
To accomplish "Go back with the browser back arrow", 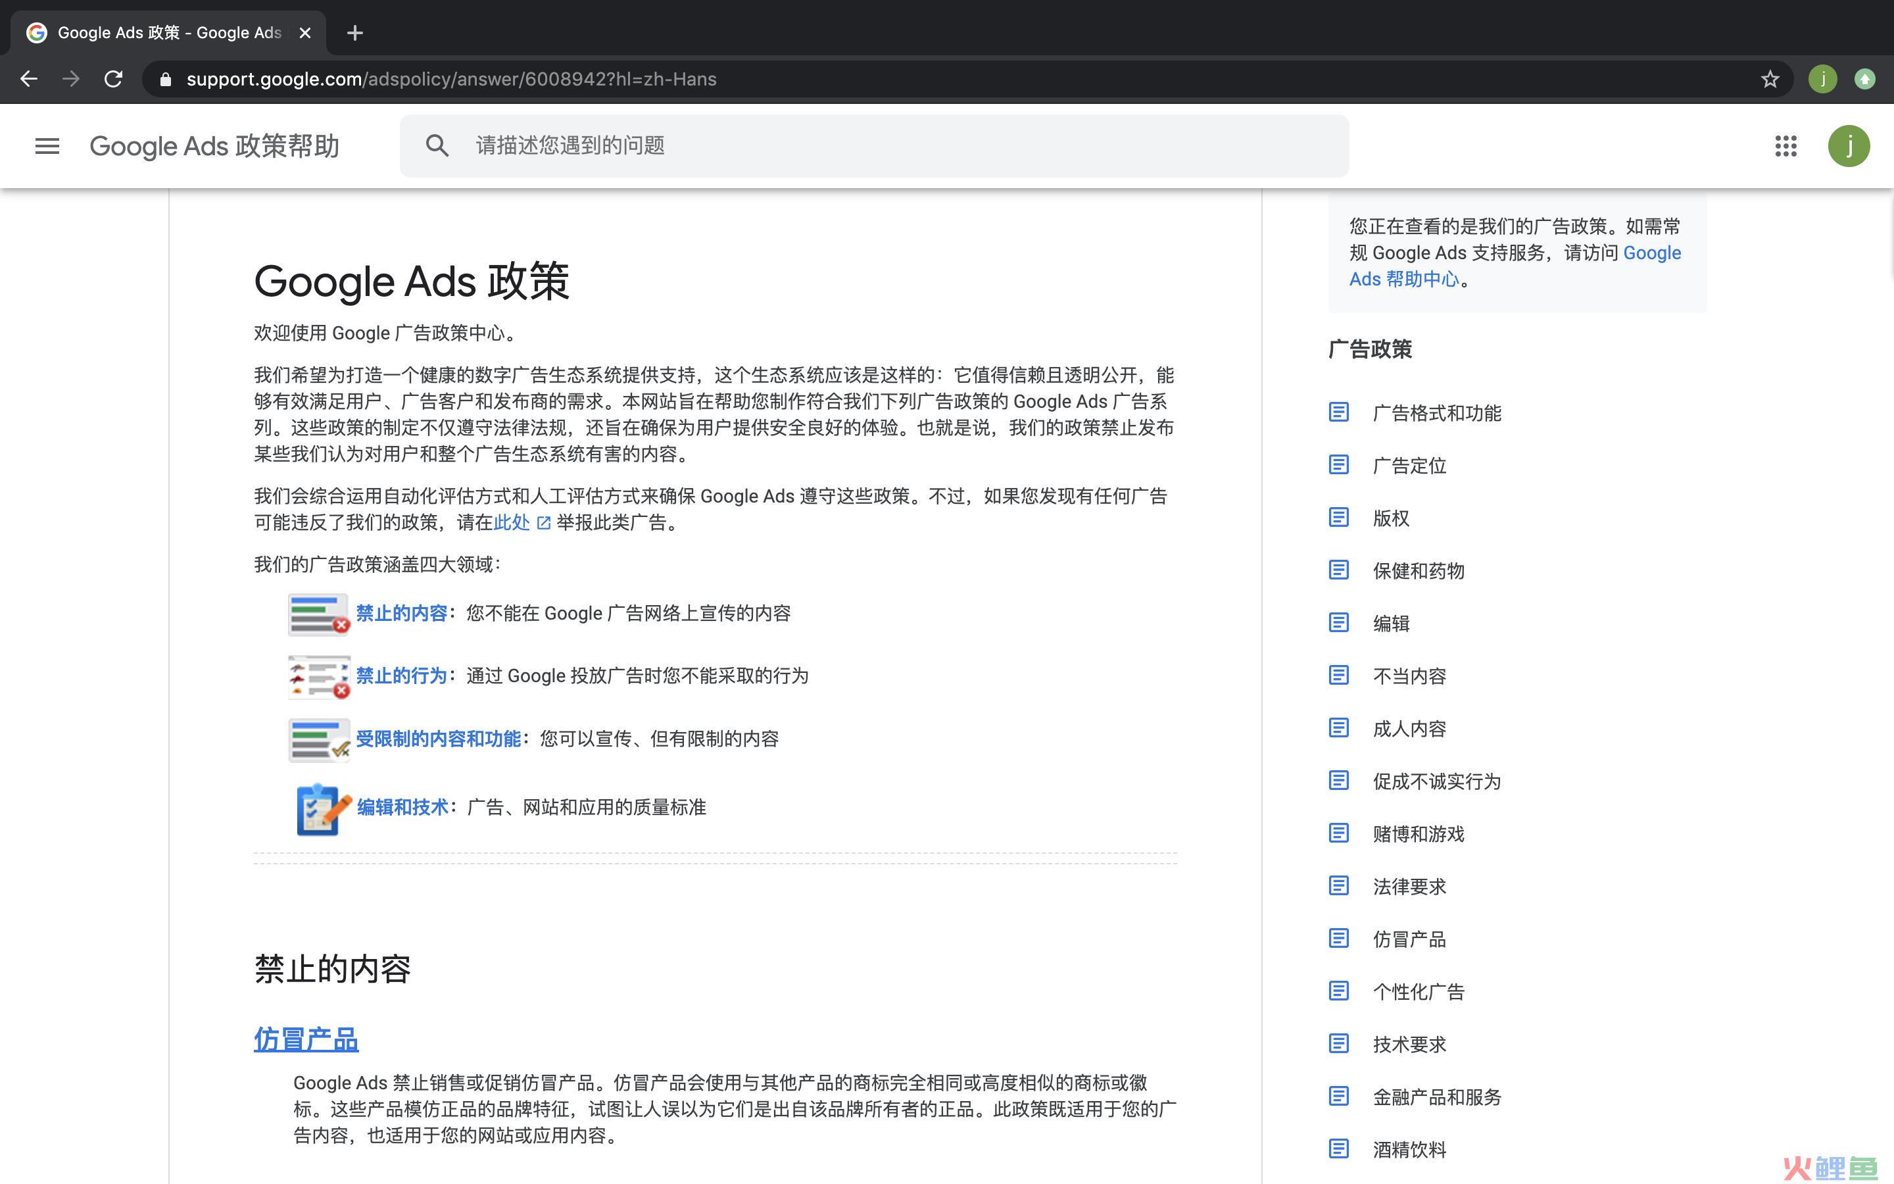I will 29,79.
